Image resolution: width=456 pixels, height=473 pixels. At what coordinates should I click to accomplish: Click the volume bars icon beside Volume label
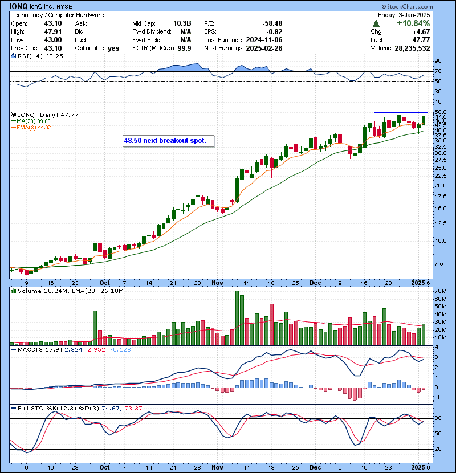[x=13, y=291]
